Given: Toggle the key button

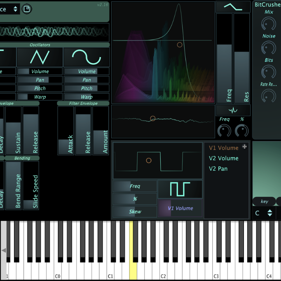Looking at the screenshot, I should [x=264, y=201].
